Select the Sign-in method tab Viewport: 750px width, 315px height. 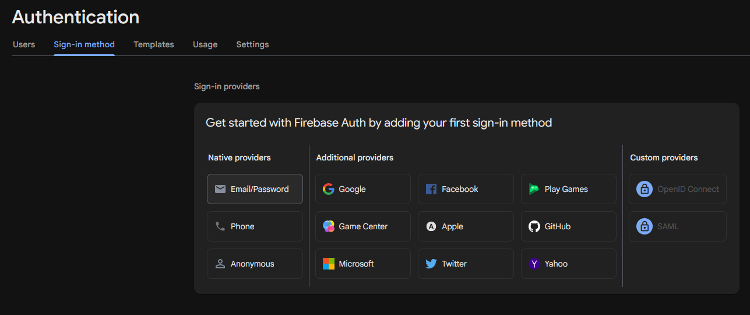tap(84, 44)
